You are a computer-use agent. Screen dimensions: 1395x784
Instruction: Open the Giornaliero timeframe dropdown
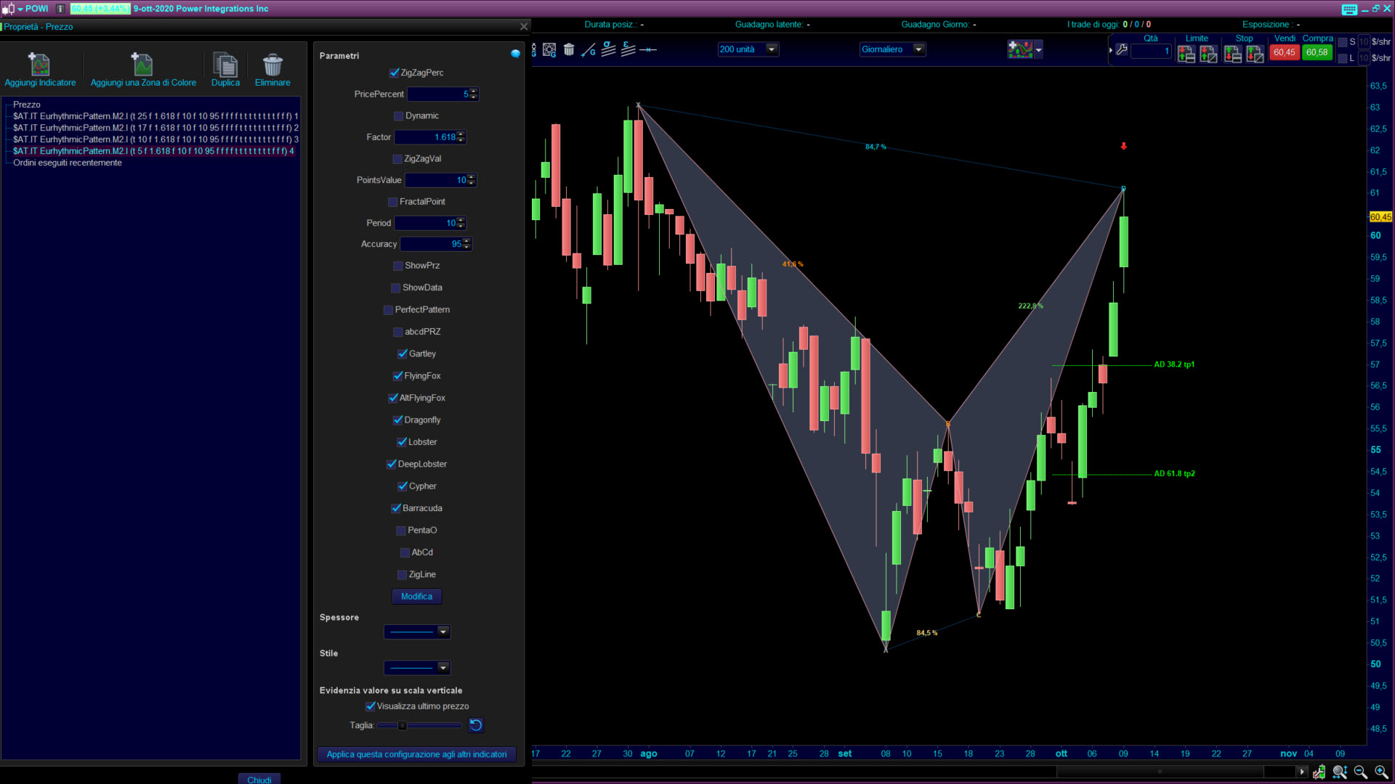click(919, 49)
